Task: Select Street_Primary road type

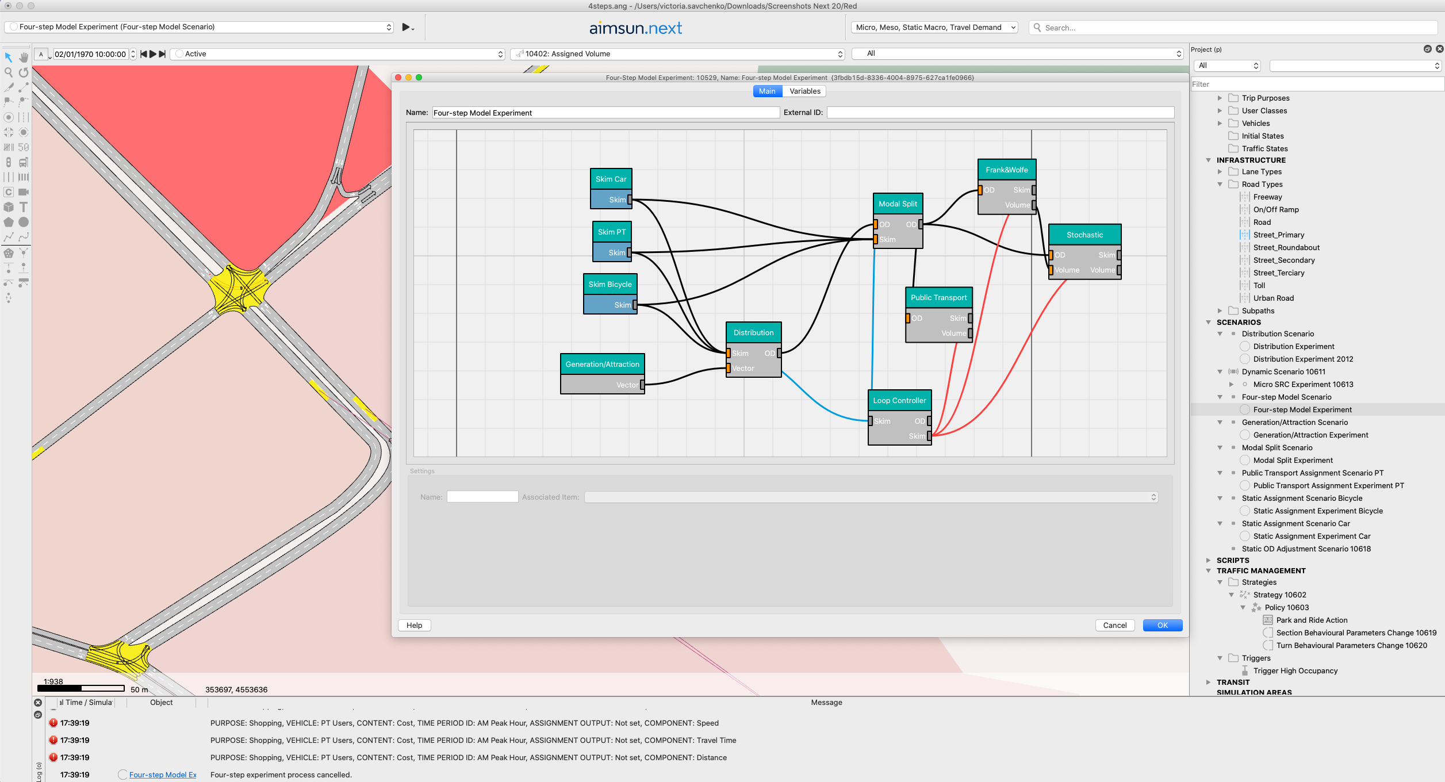Action: [x=1279, y=235]
